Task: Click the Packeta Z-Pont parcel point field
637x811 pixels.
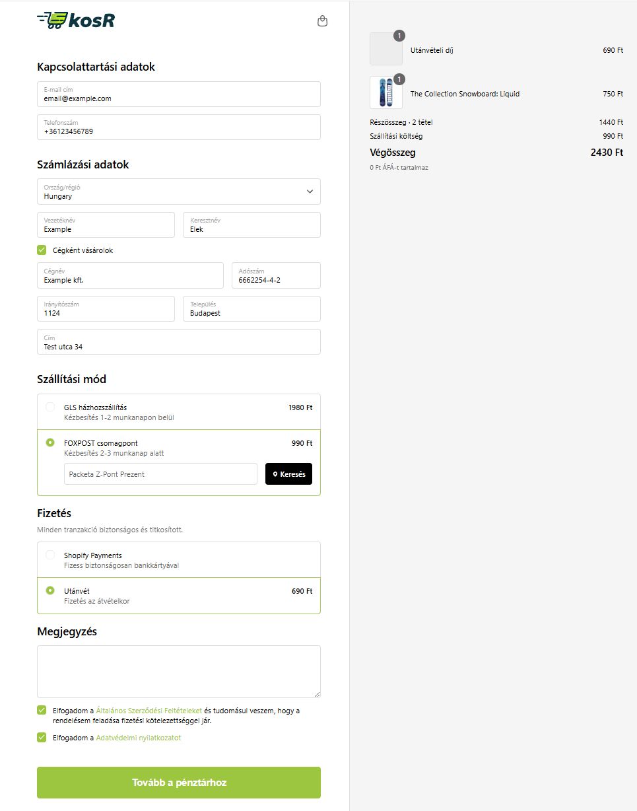Action: click(x=160, y=474)
